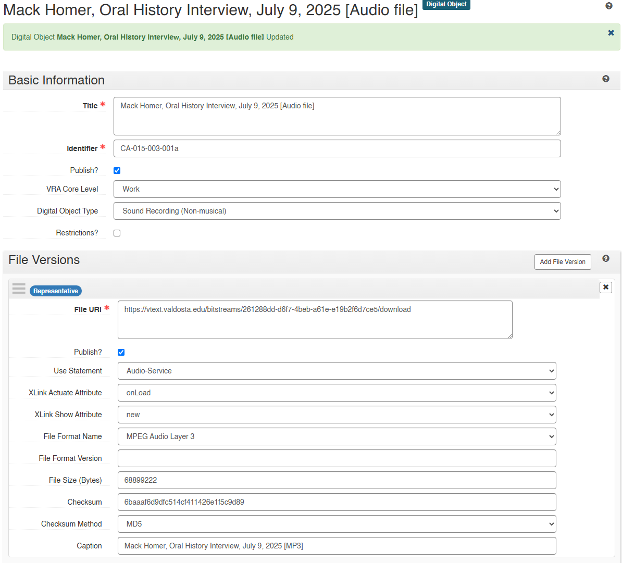Viewport: 622px width, 563px height.
Task: Click the File Format Name label
Action: click(72, 436)
